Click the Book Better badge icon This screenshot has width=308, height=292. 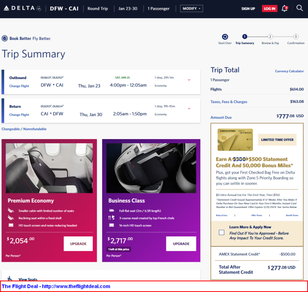point(5,38)
